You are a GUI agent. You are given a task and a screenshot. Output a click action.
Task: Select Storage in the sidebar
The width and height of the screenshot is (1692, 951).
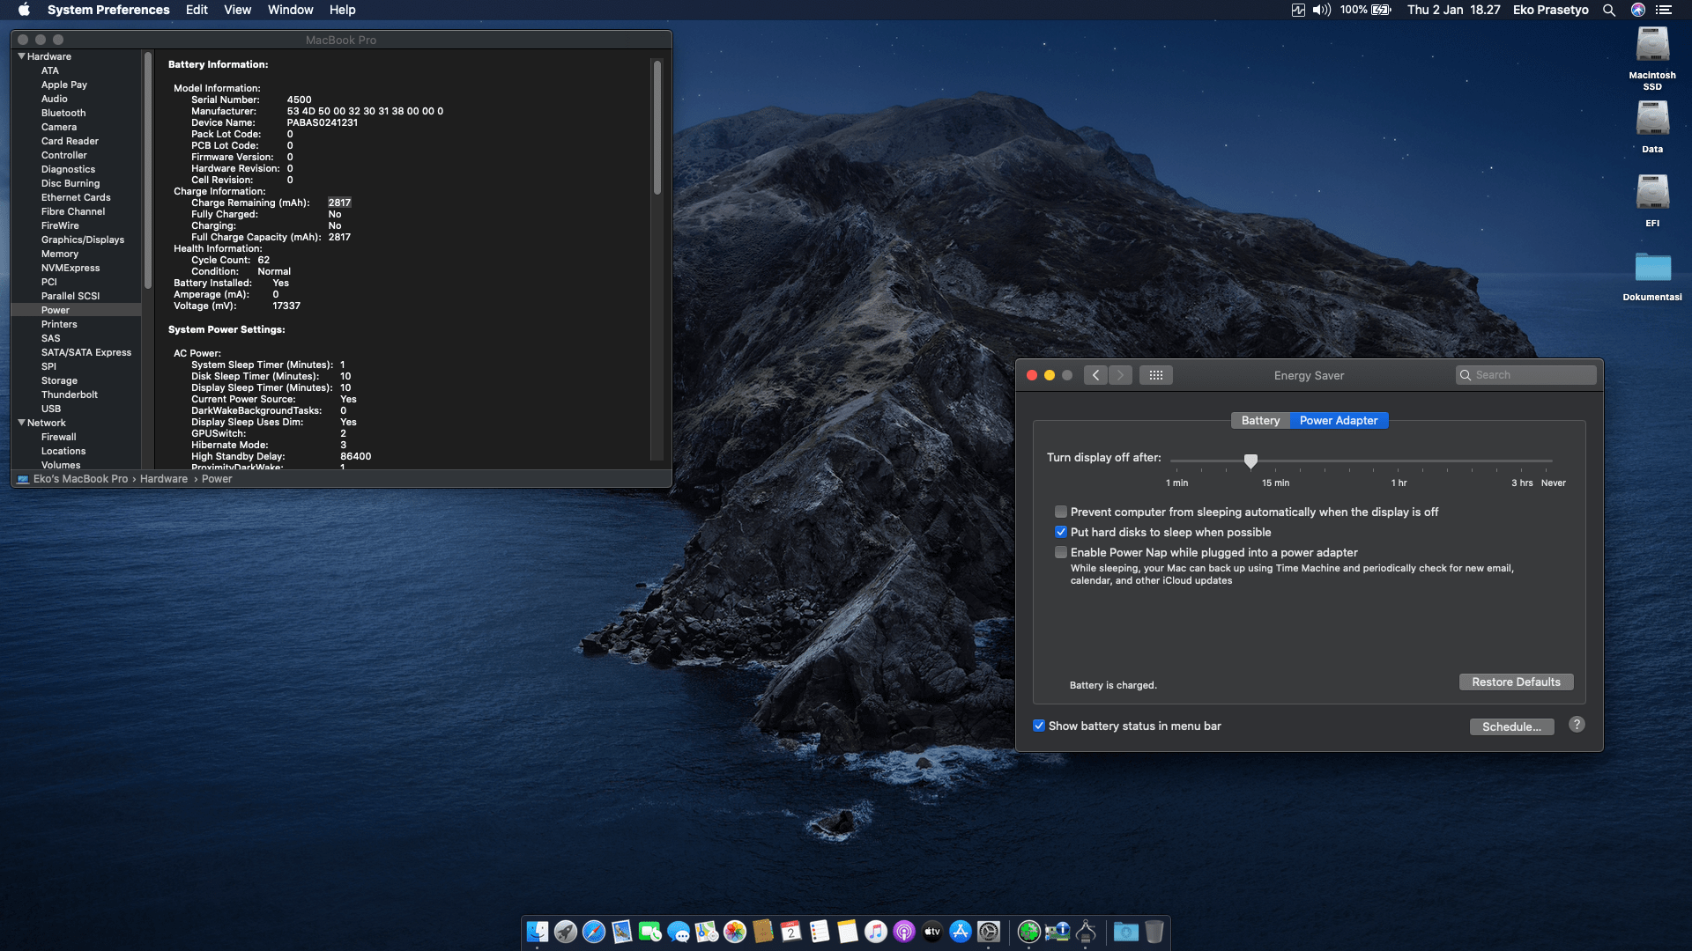[x=59, y=380]
